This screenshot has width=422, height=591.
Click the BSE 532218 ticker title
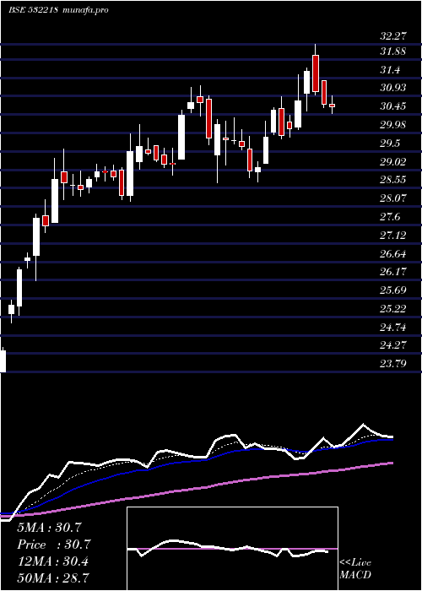tap(33, 10)
